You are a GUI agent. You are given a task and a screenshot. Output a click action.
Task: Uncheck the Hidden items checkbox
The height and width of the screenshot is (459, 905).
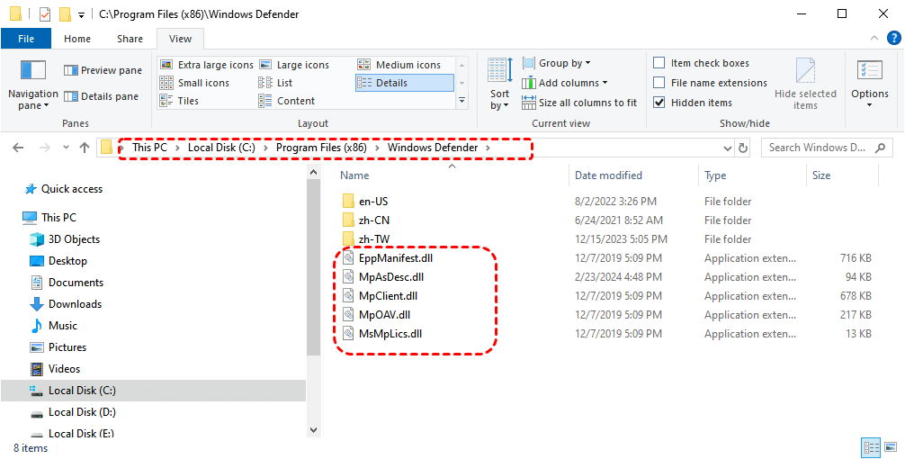click(659, 103)
